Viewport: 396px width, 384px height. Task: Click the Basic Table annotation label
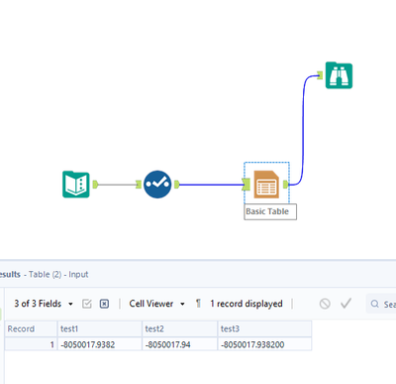(270, 211)
